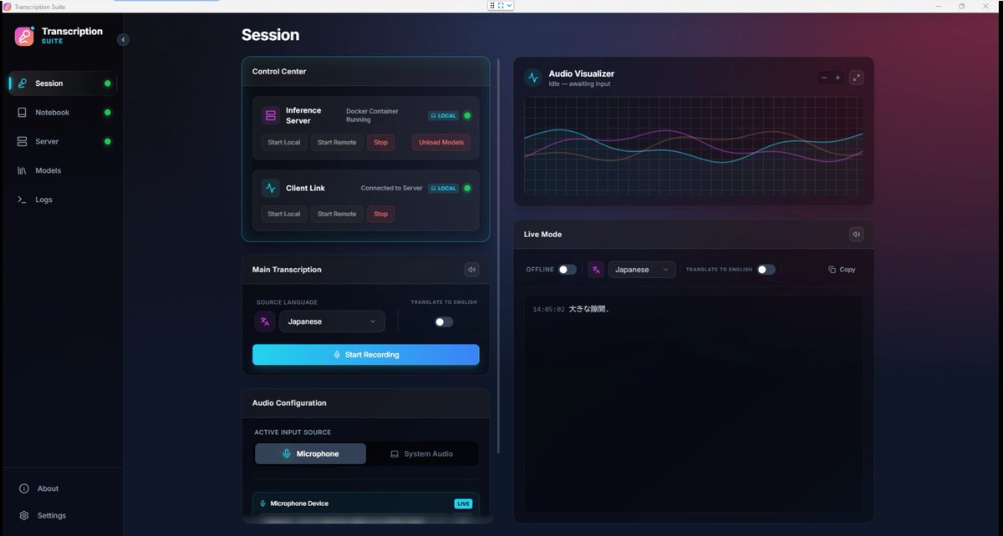
Task: Expand the Audio Visualizer to fullscreen
Action: 857,78
